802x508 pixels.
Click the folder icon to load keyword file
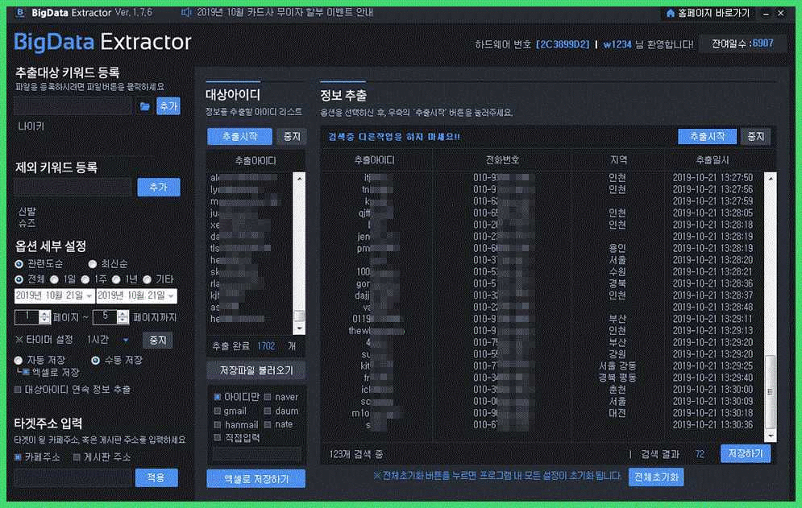(145, 106)
